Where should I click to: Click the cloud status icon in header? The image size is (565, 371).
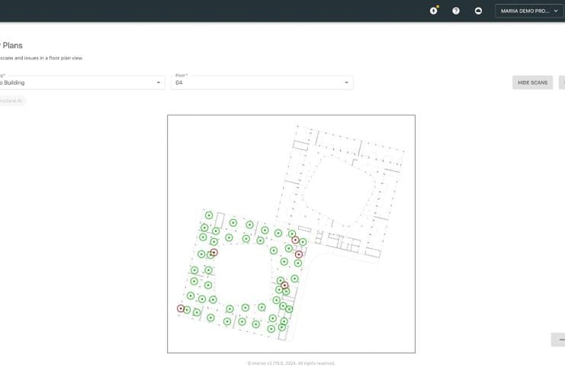coord(478,11)
